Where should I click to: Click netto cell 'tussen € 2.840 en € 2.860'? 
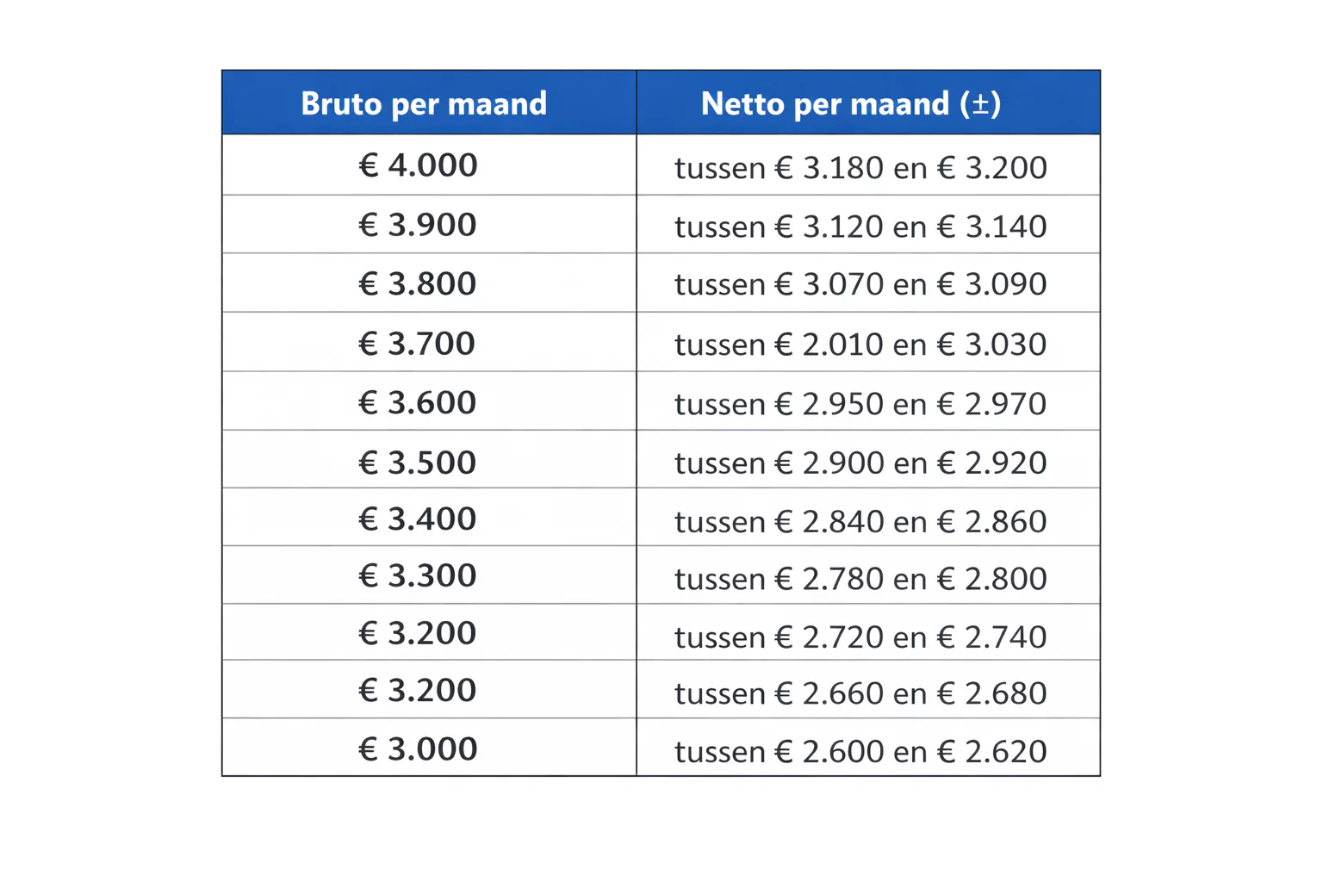(x=860, y=521)
